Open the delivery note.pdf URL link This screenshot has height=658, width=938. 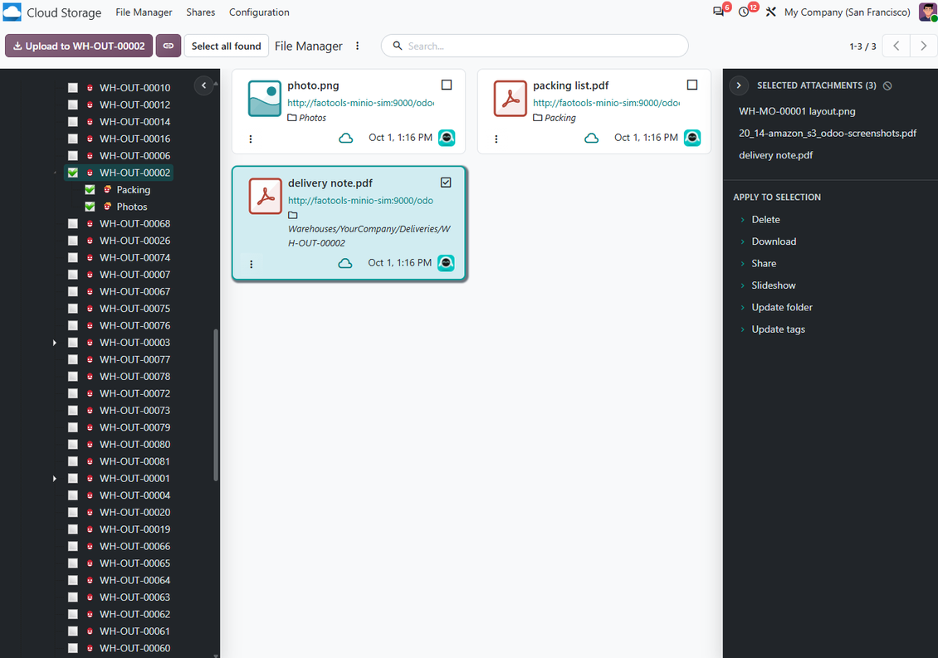361,201
